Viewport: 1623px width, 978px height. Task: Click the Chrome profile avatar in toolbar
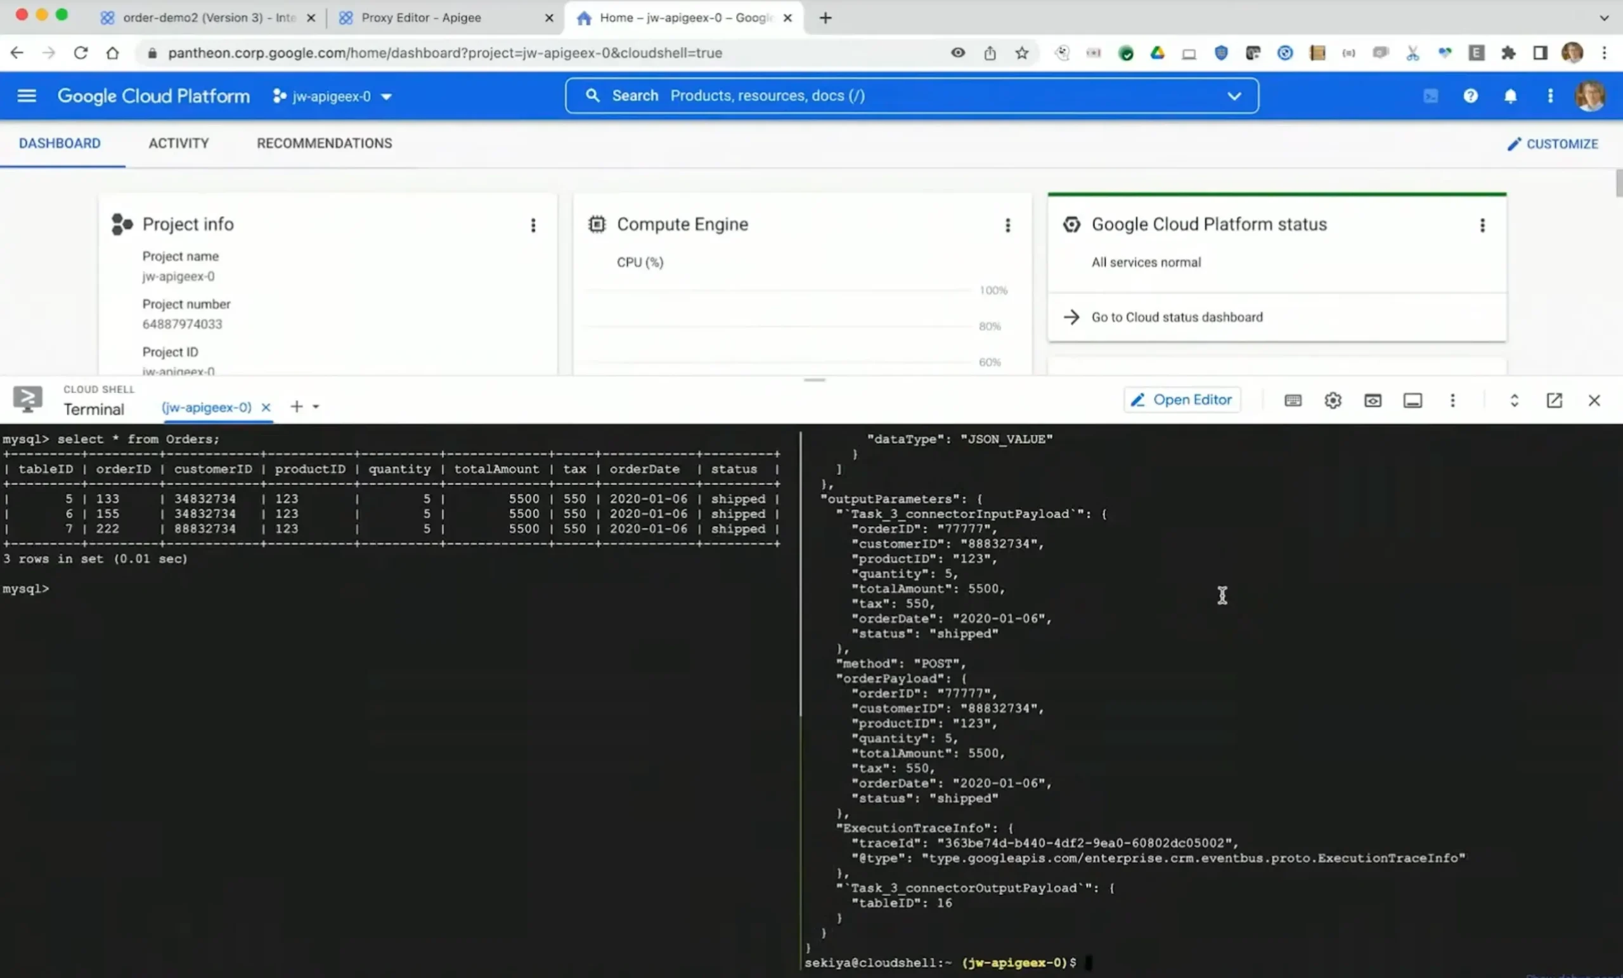1572,53
